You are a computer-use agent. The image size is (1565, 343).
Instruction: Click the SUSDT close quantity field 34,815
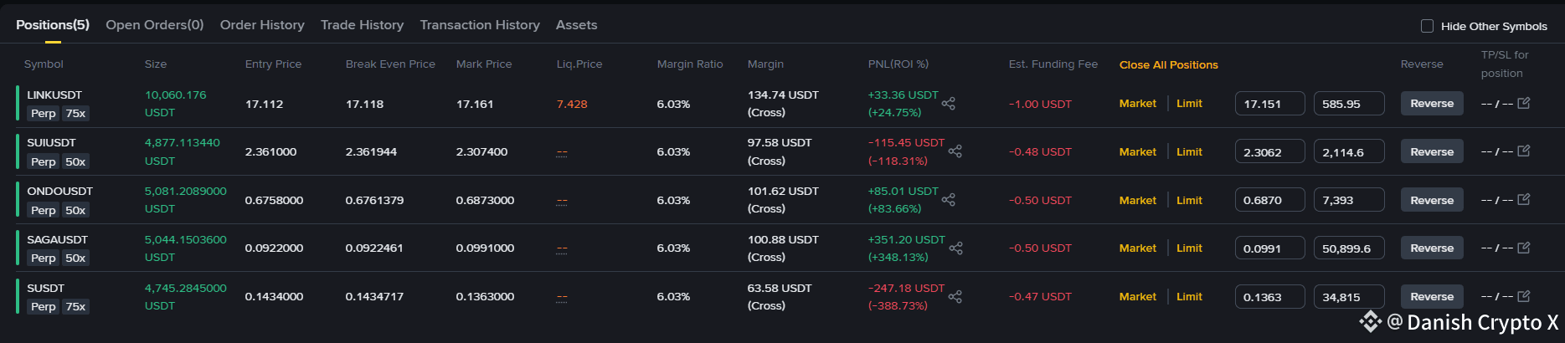[x=1348, y=297]
